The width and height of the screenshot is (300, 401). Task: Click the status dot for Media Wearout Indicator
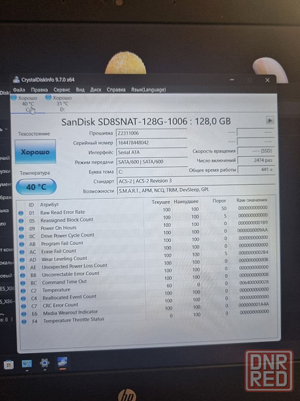pyautogui.click(x=24, y=314)
